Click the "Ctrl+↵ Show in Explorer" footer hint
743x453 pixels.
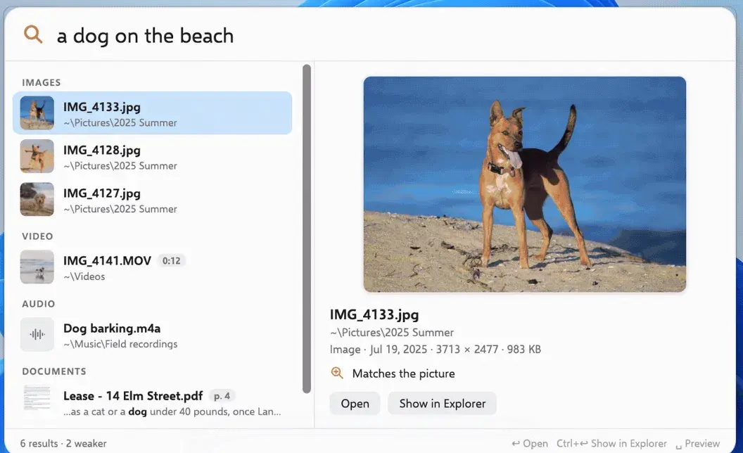coord(611,444)
